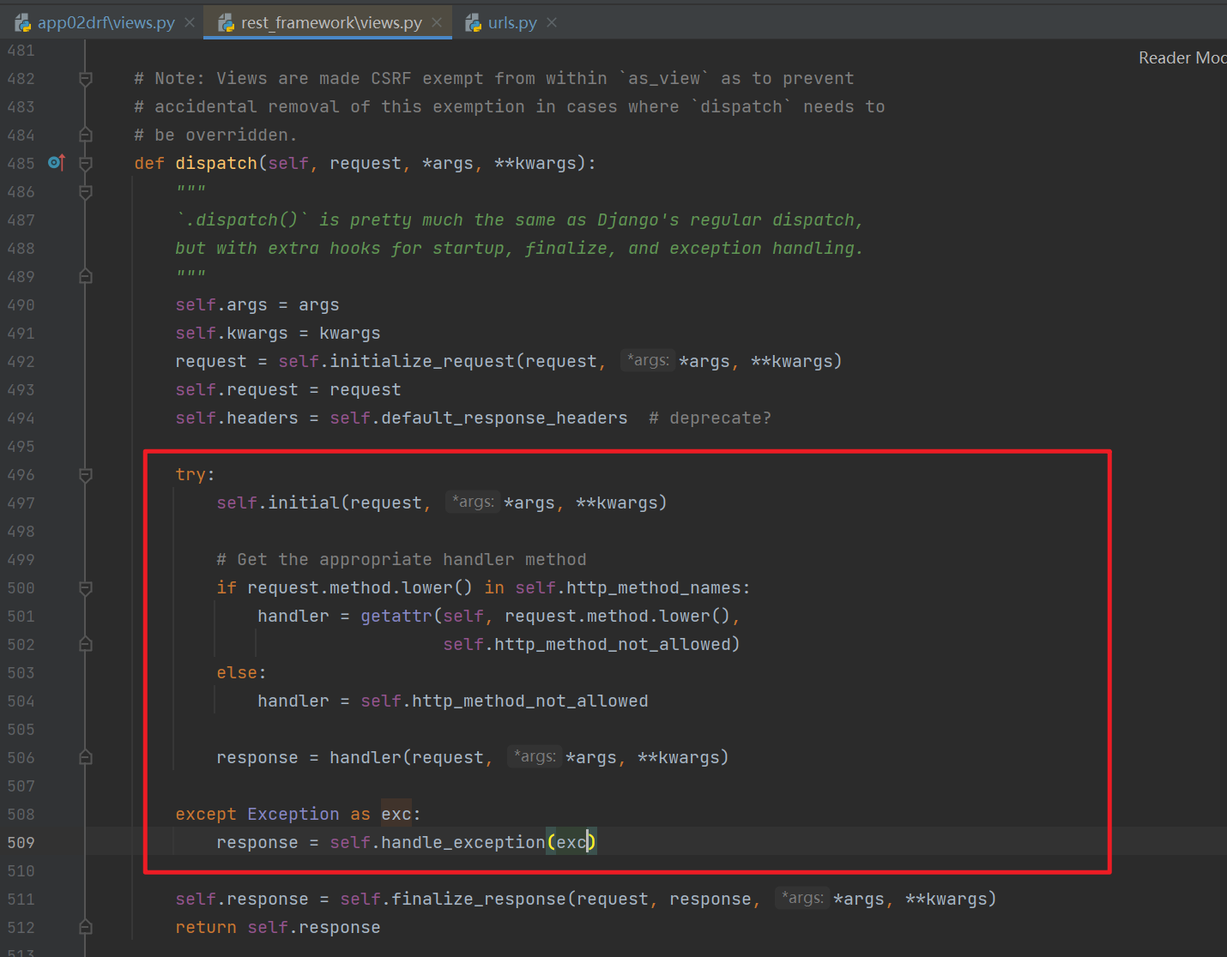1227x957 pixels.
Task: Click line number 509 in the gutter
Action: pyautogui.click(x=21, y=842)
